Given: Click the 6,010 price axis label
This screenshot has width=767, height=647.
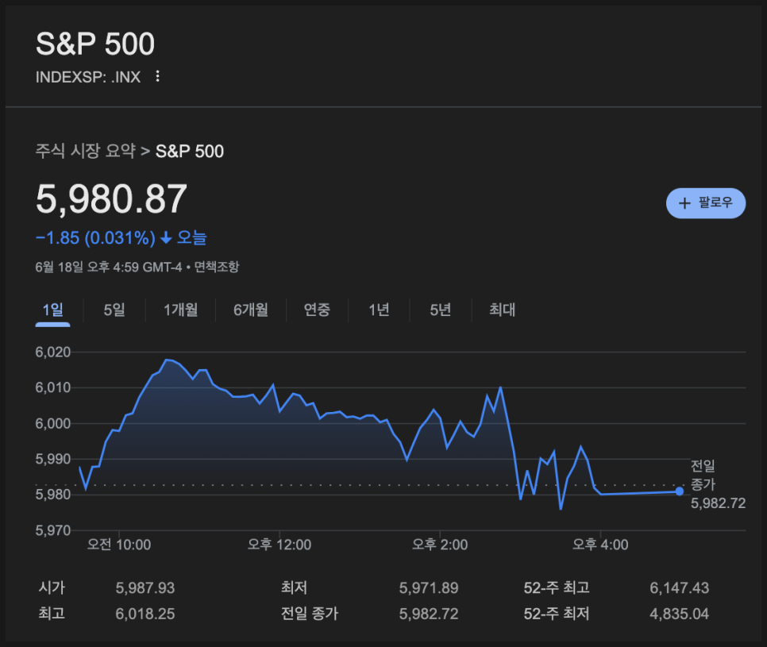Looking at the screenshot, I should pyautogui.click(x=53, y=388).
